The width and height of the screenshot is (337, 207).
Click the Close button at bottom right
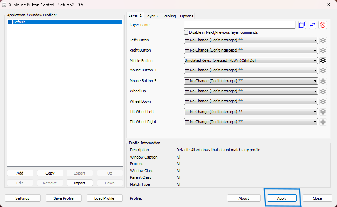317,198
